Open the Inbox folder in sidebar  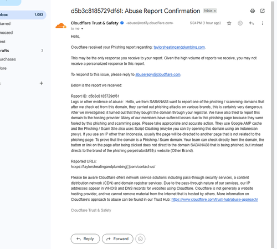click(x=23, y=15)
